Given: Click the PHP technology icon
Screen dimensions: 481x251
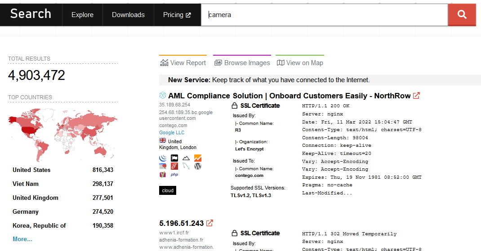Looking at the screenshot, I should tap(174, 175).
